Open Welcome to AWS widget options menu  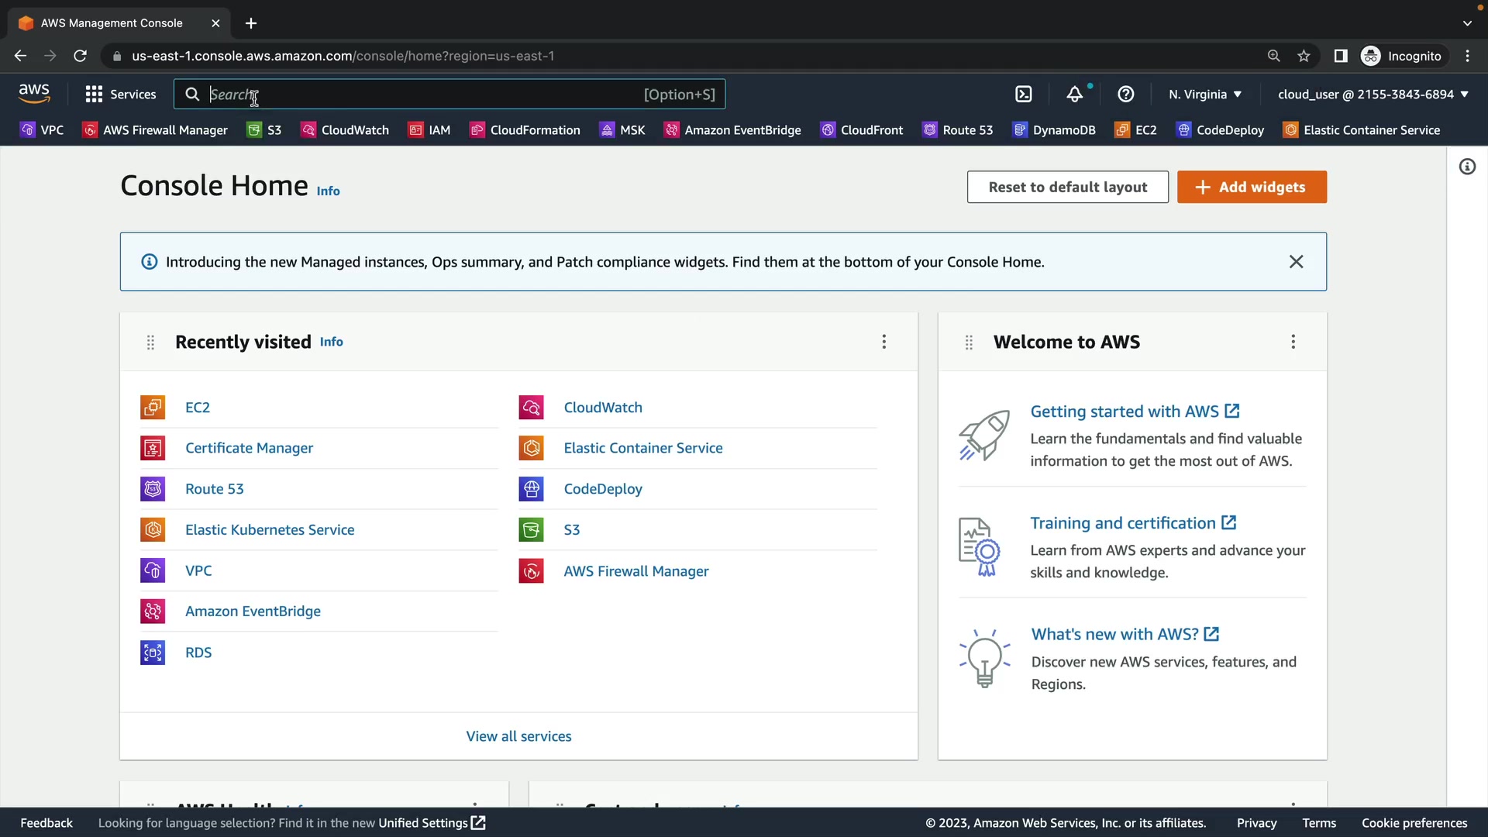(1293, 342)
